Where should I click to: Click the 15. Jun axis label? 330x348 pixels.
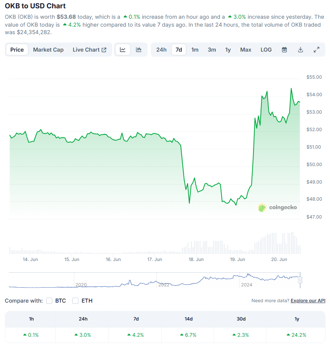[x=72, y=259]
